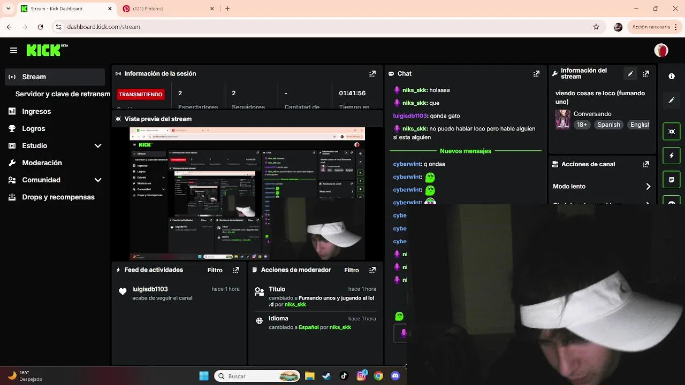
Task: Pop out the Acciones de moderador panel
Action: [372, 270]
